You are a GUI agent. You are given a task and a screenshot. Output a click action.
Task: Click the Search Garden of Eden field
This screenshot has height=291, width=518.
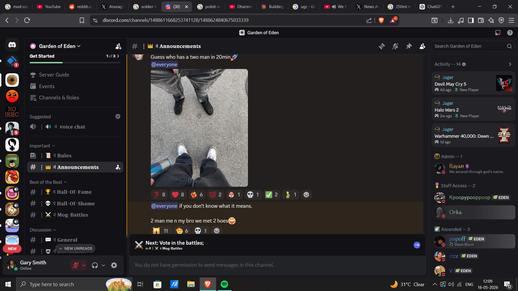473,46
